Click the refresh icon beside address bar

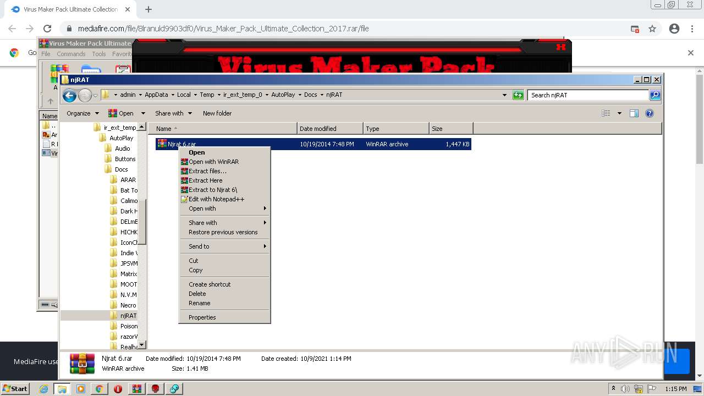[x=518, y=95]
